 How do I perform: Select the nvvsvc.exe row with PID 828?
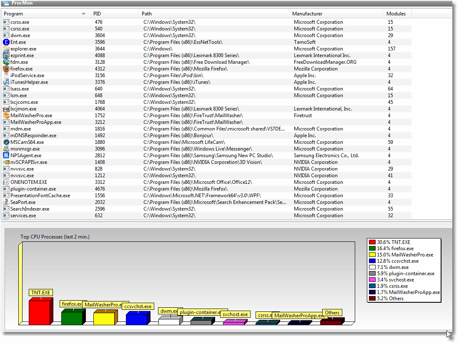[x=206, y=169]
